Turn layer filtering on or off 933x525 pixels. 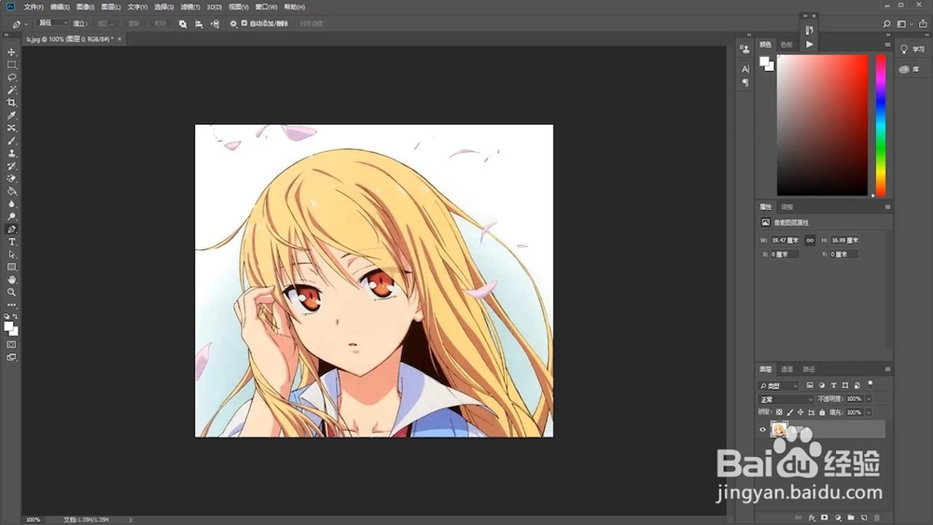[x=870, y=384]
